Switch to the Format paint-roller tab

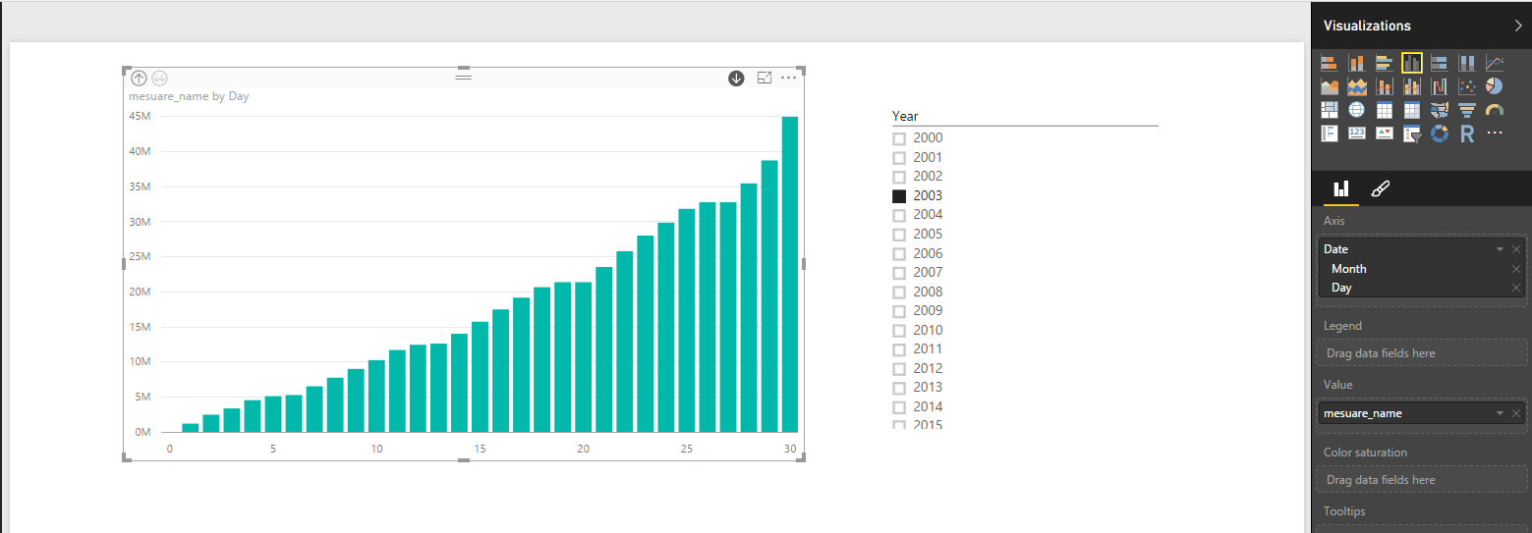click(1380, 189)
